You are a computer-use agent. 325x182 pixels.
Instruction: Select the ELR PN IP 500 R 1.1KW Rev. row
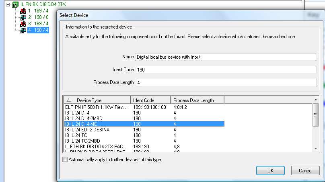144,107
